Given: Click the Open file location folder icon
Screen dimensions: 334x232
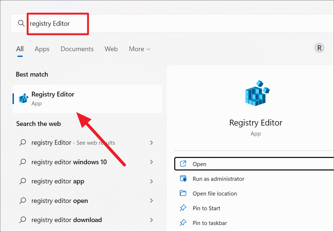Looking at the screenshot, I should [x=183, y=193].
